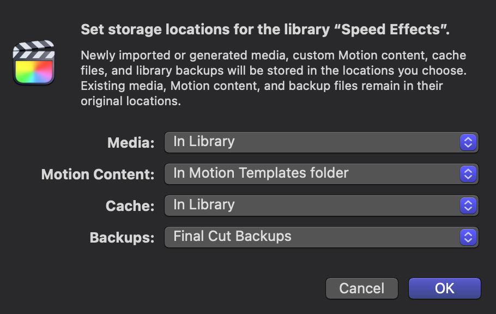Expand the Cache location dropdown field
The width and height of the screenshot is (496, 314).
pyautogui.click(x=322, y=206)
